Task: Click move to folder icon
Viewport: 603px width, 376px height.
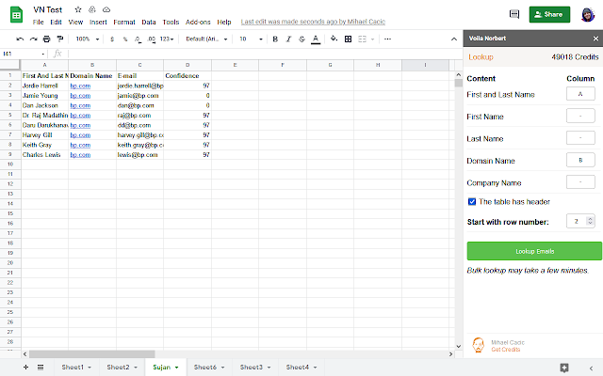Action: coord(92,9)
